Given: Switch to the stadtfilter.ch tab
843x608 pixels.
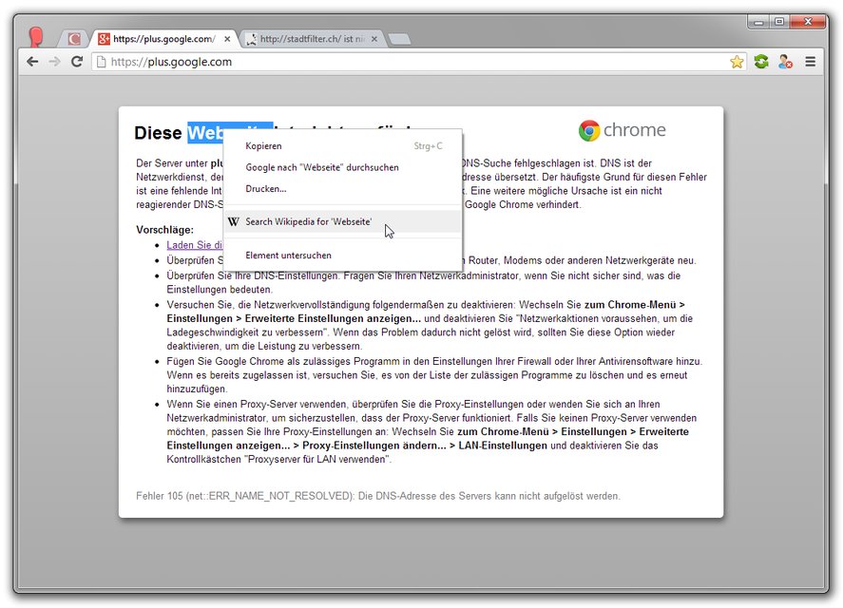Looking at the screenshot, I should pos(312,39).
